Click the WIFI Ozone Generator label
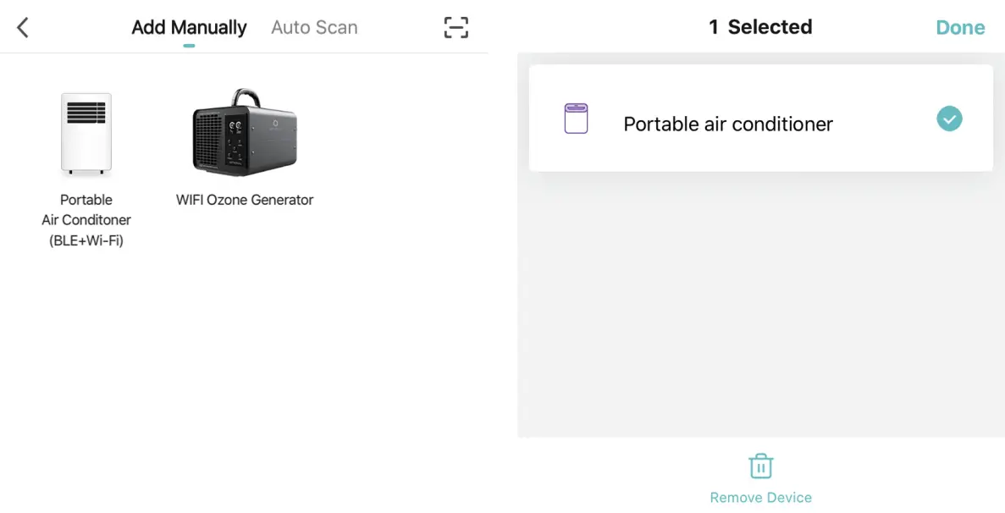The width and height of the screenshot is (1005, 513). click(x=244, y=200)
